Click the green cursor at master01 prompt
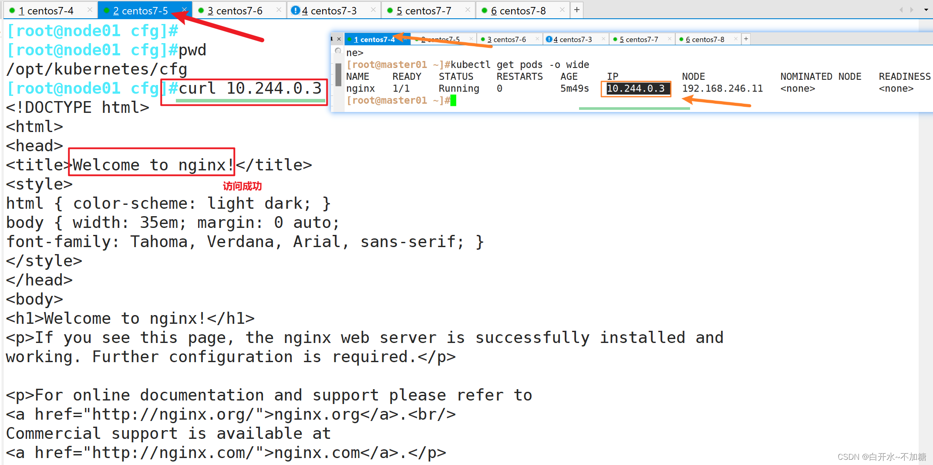Screen dimensions: 933x465 point(453,101)
